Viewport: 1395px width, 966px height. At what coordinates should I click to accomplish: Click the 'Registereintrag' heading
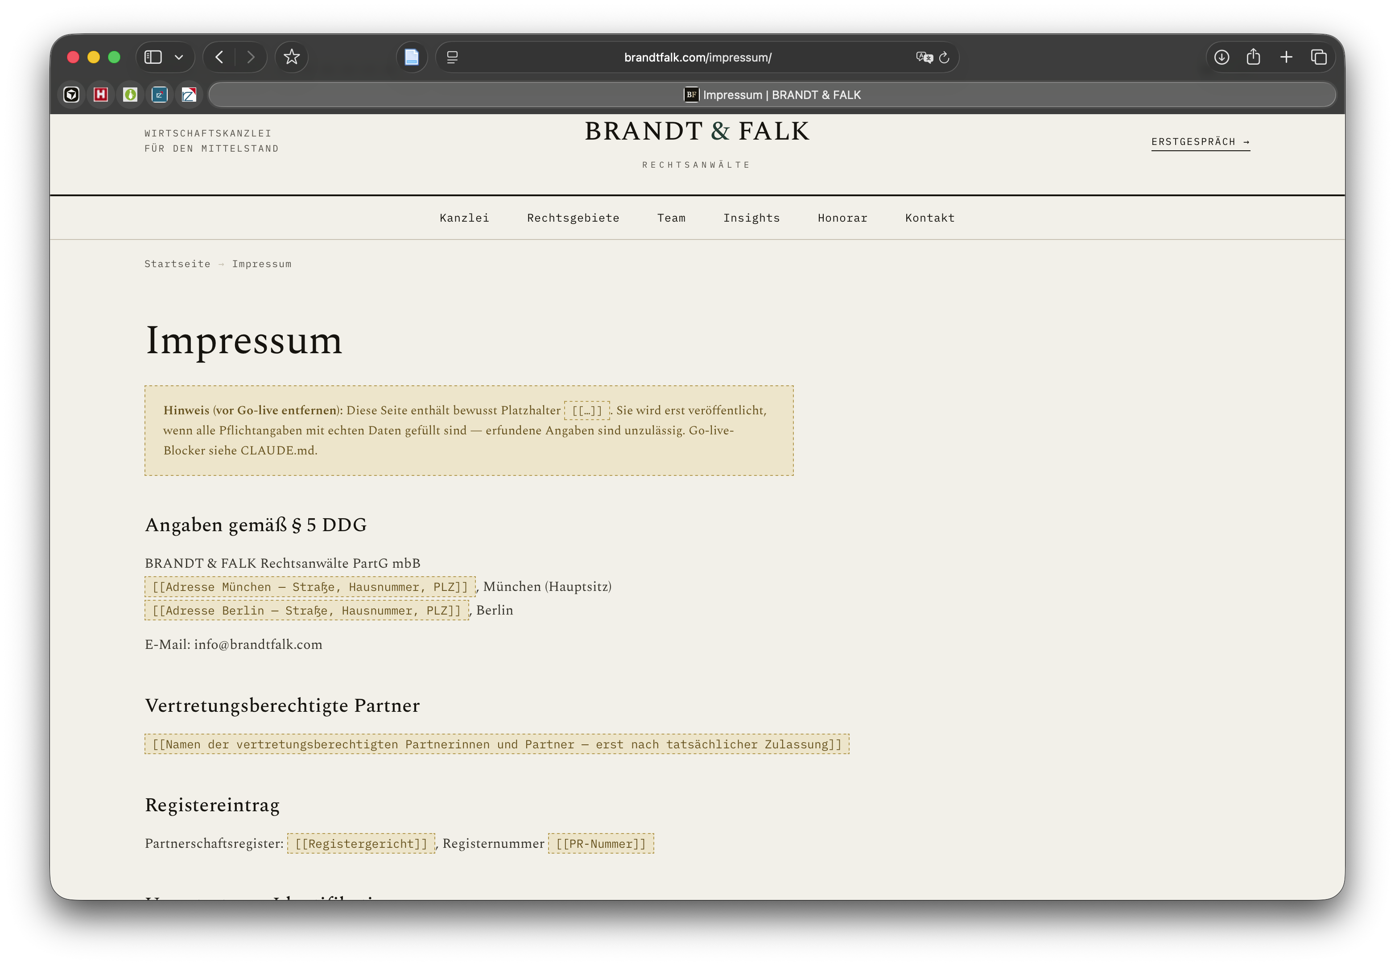click(212, 805)
